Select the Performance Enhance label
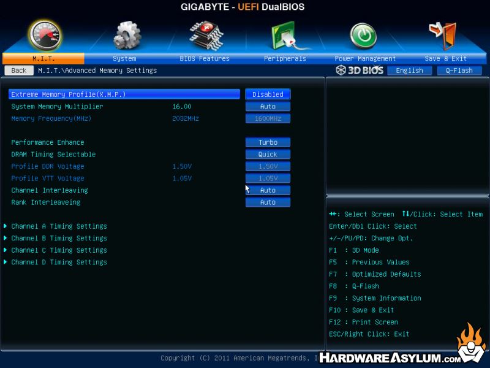The height and width of the screenshot is (368, 490). (48, 142)
